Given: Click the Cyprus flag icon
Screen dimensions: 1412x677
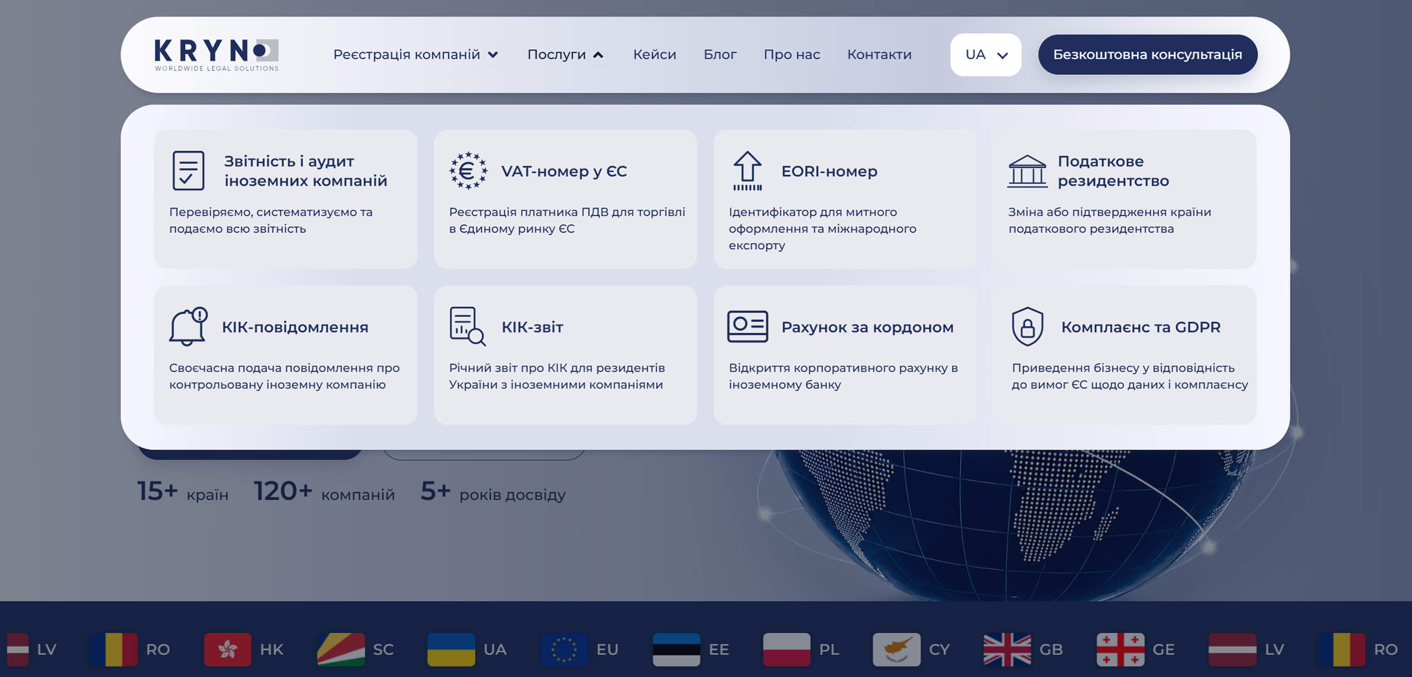Looking at the screenshot, I should [x=896, y=649].
